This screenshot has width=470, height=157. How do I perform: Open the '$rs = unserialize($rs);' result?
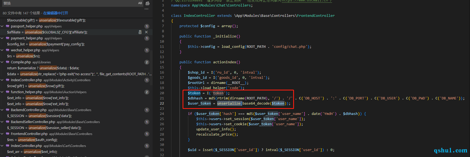pyautogui.click(x=24, y=56)
